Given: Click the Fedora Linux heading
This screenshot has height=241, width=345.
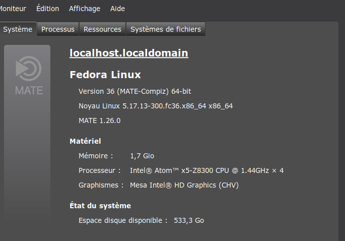Looking at the screenshot, I should (x=105, y=75).
